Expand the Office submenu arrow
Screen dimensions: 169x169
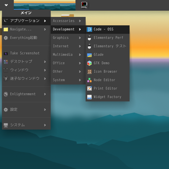click(x=80, y=63)
